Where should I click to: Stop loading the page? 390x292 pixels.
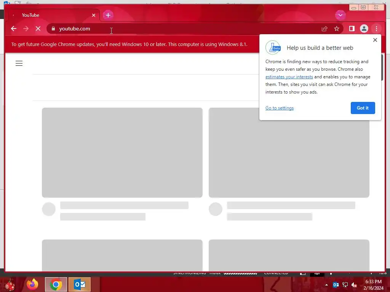pyautogui.click(x=38, y=29)
